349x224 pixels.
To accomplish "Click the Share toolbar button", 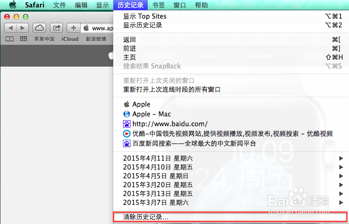I will (x=56, y=28).
